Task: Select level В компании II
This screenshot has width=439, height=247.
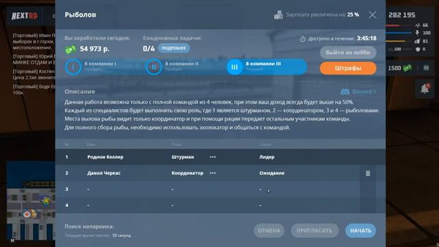Action: coord(186,67)
